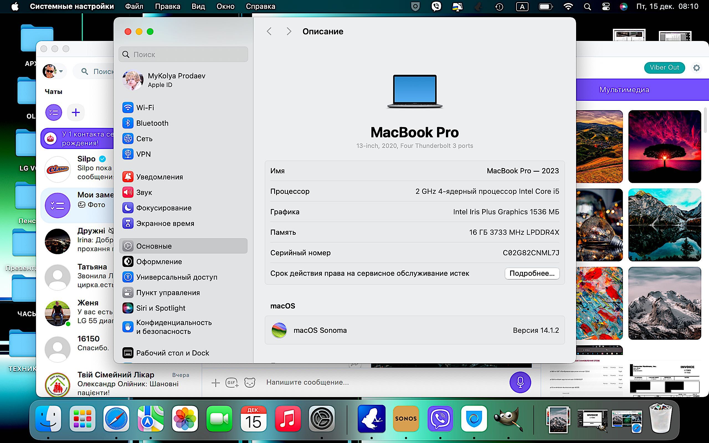709x443 pixels.
Task: Open snowy mountain thumbnail in Viber media
Action: [664, 303]
